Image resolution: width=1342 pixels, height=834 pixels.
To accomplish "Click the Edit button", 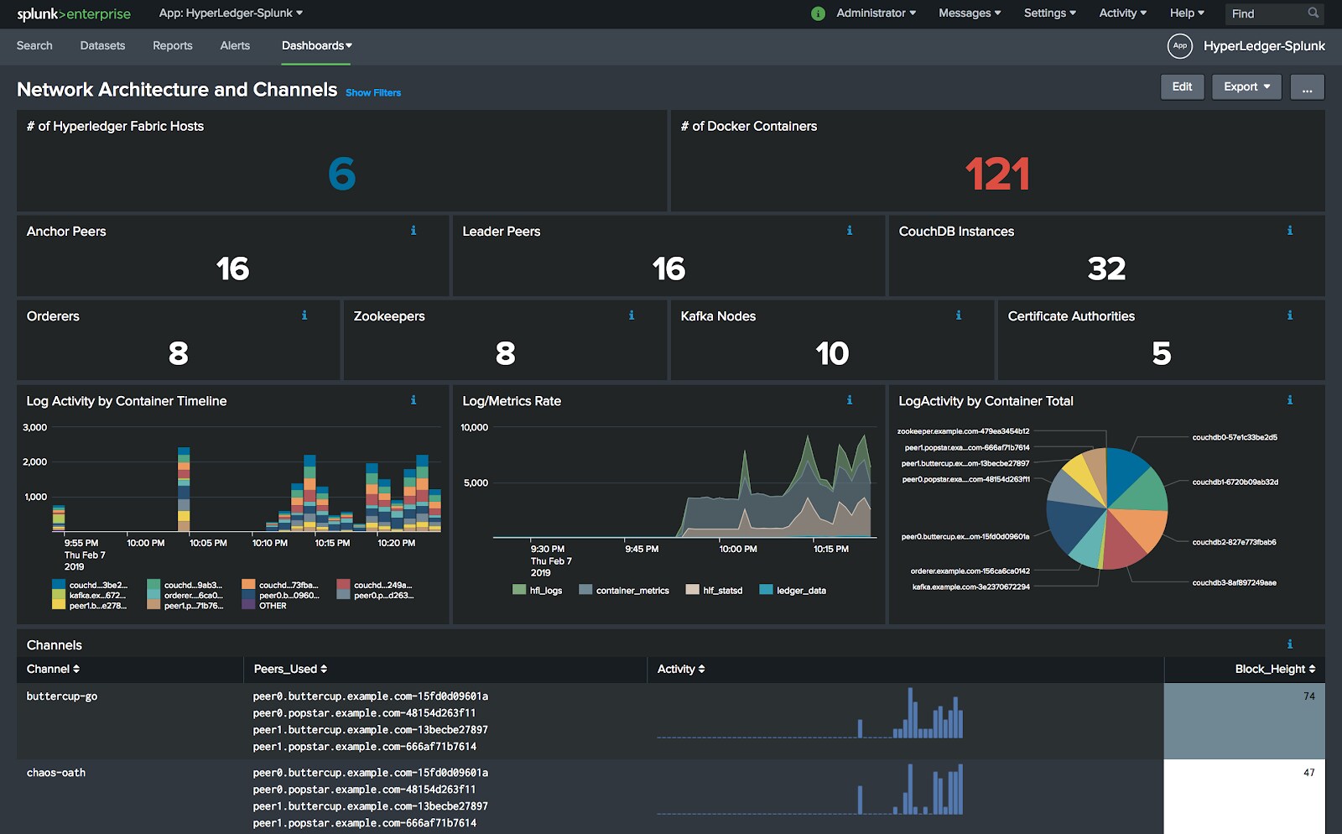I will point(1182,86).
